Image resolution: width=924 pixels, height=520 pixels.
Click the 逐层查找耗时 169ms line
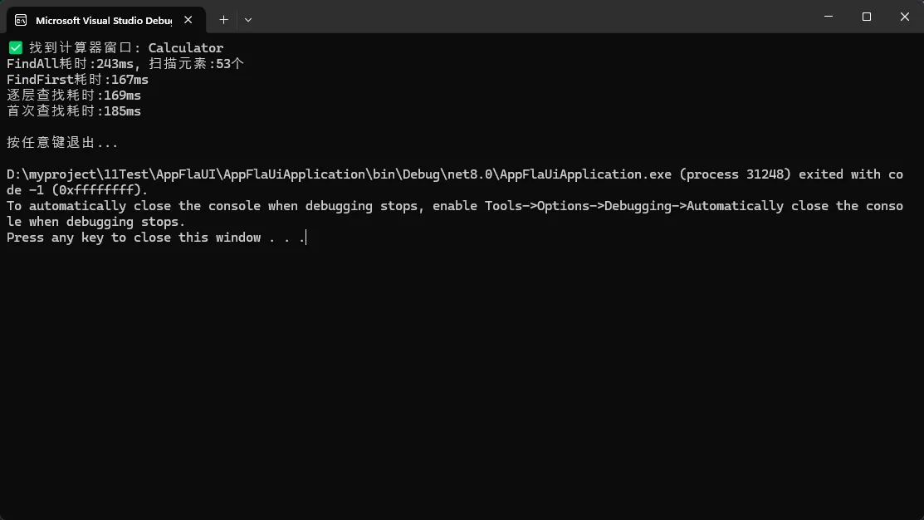(74, 96)
